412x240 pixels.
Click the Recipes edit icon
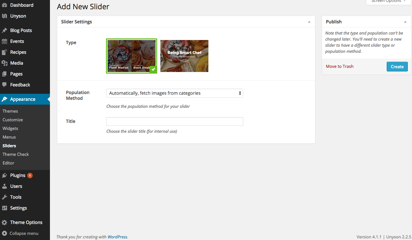tap(4, 52)
